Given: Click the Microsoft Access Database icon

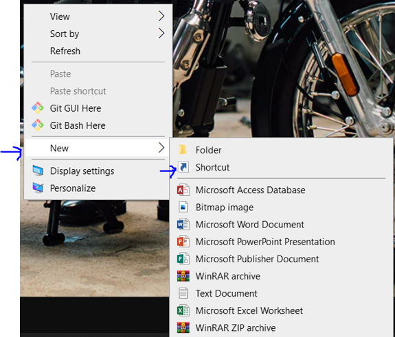Looking at the screenshot, I should coord(183,190).
